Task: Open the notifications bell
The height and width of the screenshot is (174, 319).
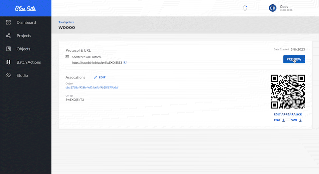Action: (x=245, y=8)
